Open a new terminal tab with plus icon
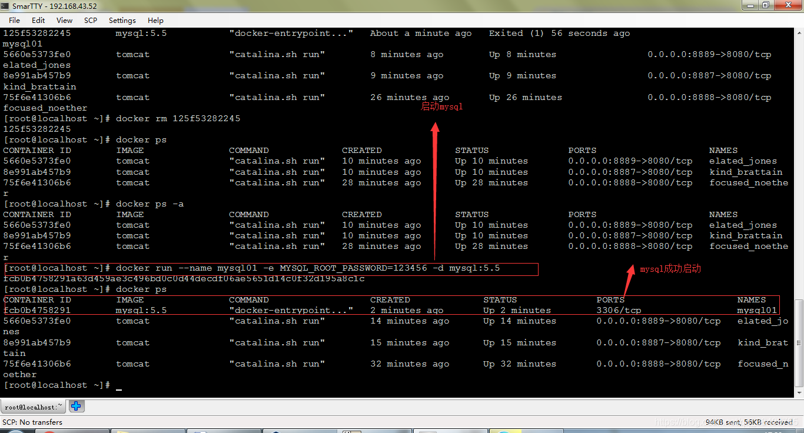The image size is (804, 433). tap(76, 406)
